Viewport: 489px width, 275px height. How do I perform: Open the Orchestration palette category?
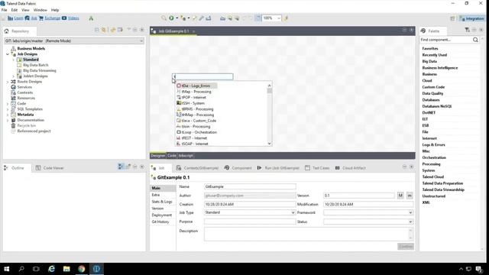[434, 157]
